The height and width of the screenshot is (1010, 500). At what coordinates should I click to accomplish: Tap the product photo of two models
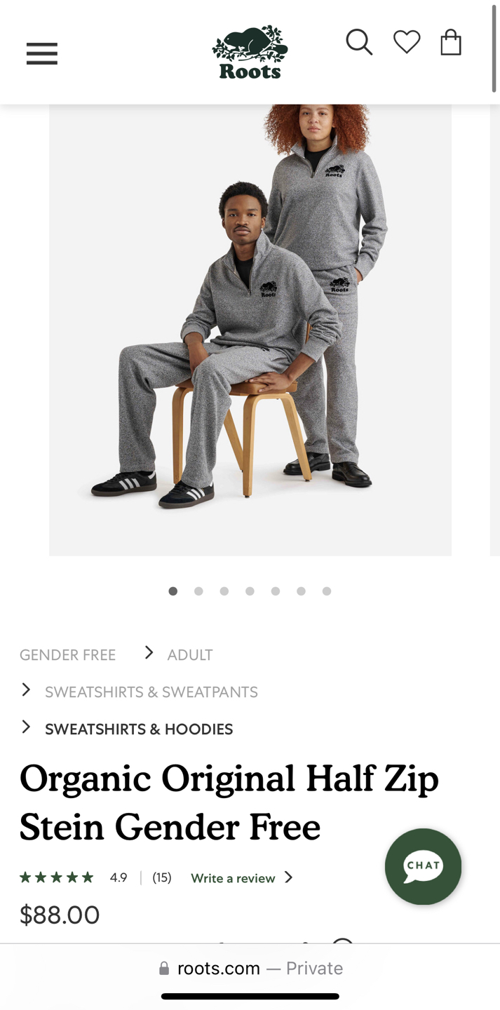250,330
